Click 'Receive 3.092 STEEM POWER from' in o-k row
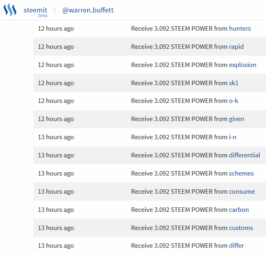Image resolution: width=266 pixels, height=253 pixels. point(179,101)
